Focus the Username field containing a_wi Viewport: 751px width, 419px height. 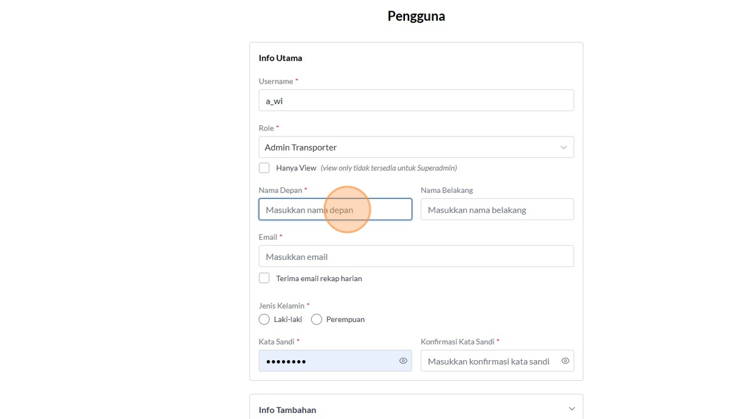[x=416, y=100]
